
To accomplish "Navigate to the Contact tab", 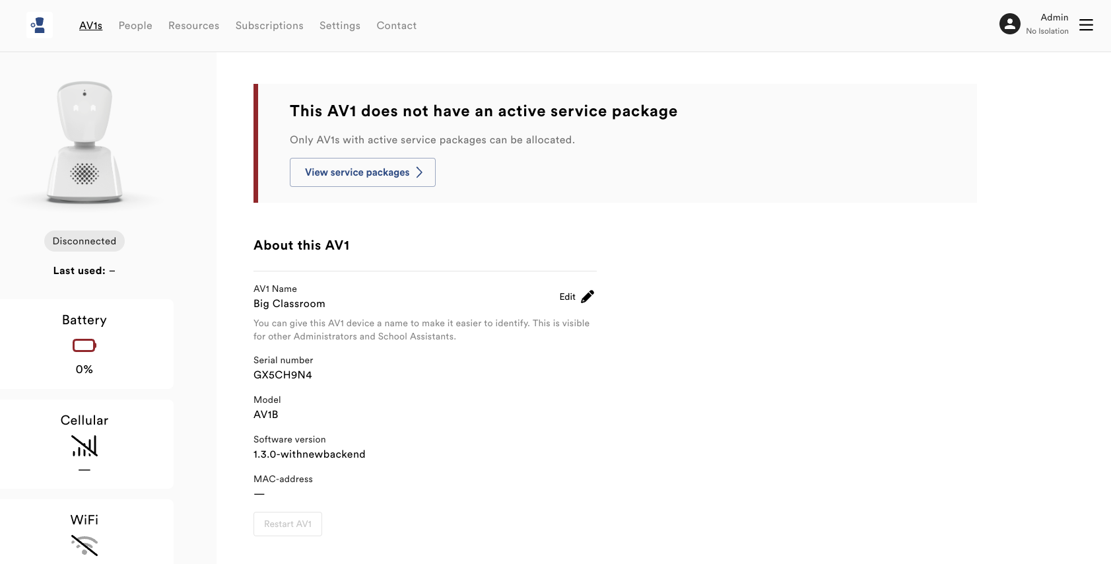I will coord(397,26).
